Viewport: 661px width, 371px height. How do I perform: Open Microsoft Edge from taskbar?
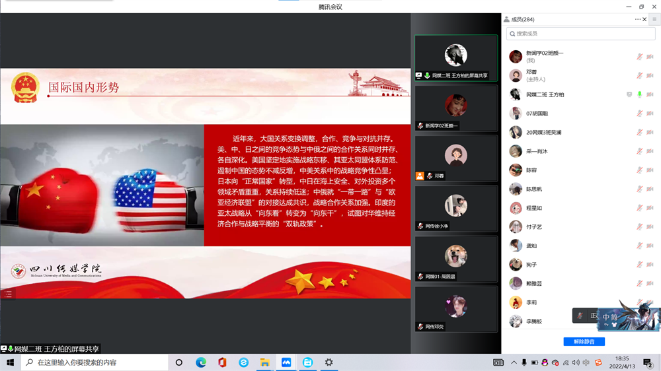coord(201,362)
